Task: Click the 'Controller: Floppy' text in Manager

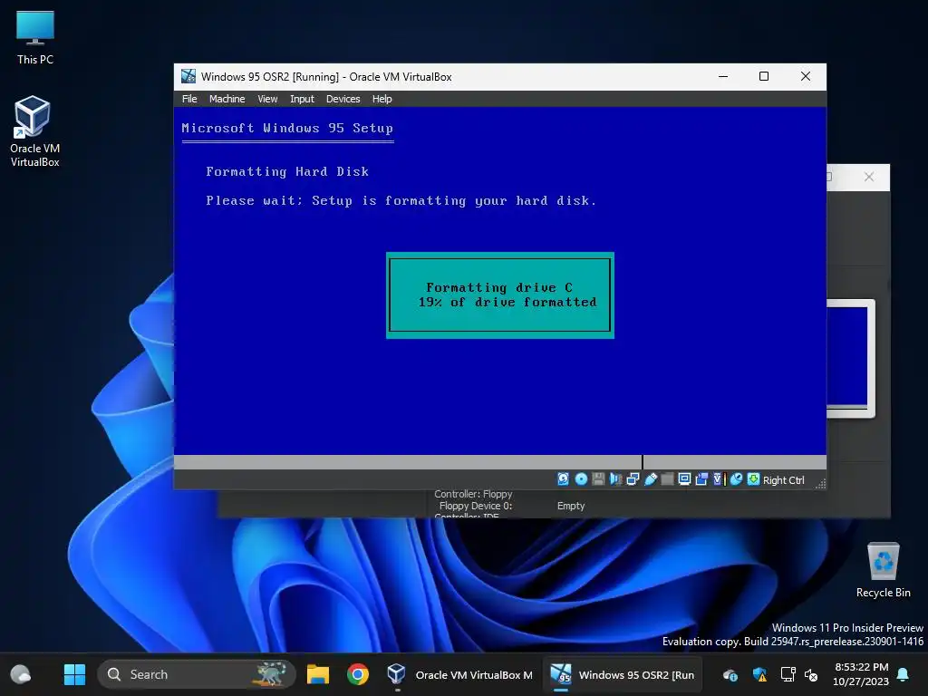Action: click(x=473, y=494)
